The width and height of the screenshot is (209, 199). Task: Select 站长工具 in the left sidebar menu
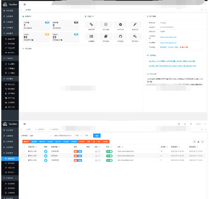[x=10, y=107]
